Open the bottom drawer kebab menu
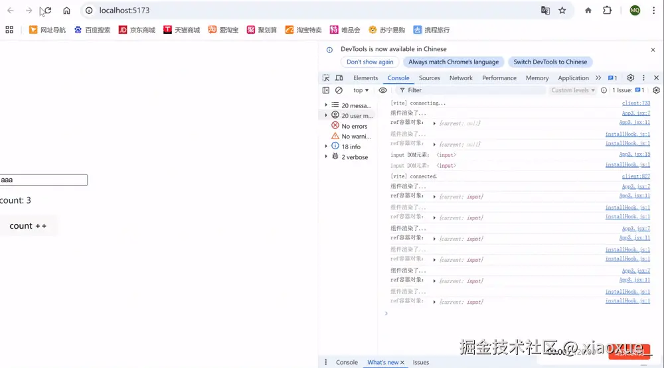The width and height of the screenshot is (664, 368). click(x=325, y=362)
